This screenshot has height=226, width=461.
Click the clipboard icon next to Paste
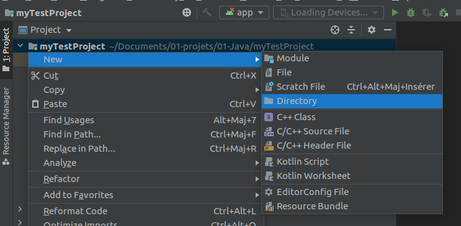[35, 104]
